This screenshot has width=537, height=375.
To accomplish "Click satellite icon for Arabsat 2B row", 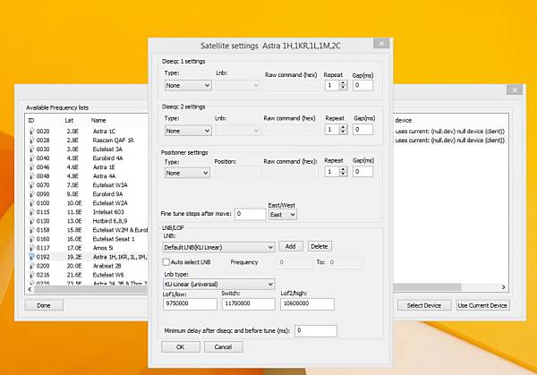I will click(31, 266).
